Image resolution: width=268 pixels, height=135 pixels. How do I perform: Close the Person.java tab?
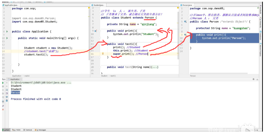193,5
